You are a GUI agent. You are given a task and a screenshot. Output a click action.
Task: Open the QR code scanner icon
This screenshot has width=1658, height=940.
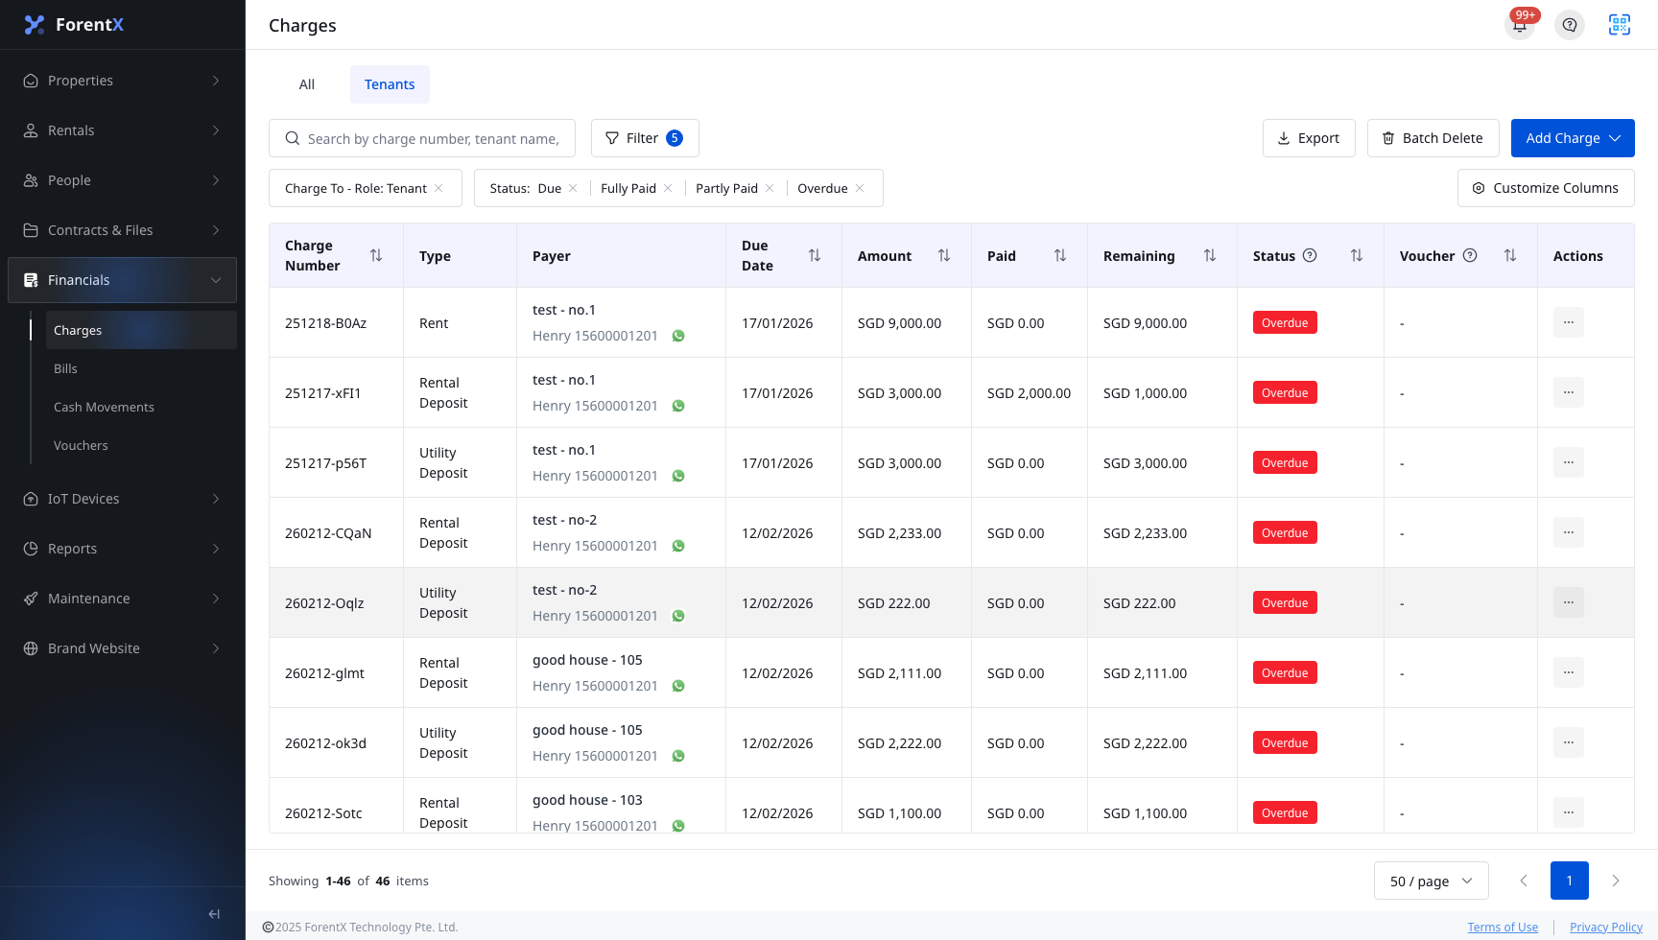[x=1620, y=25]
